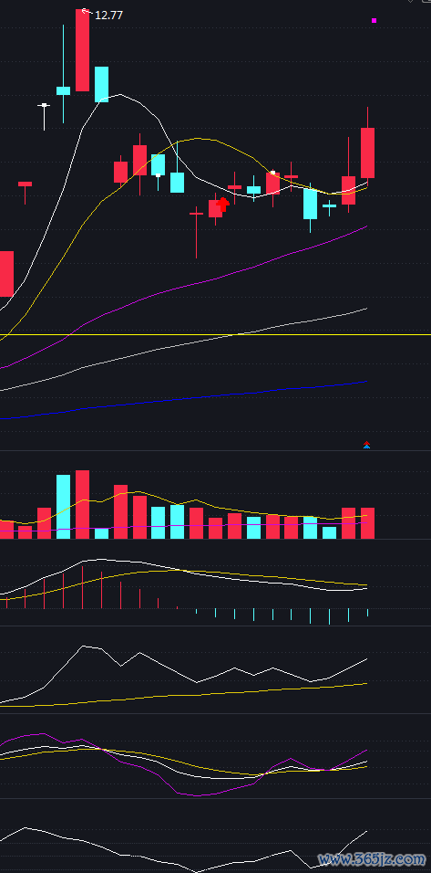Click the tallest red candle at the peak
The height and width of the screenshot is (873, 431).
click(82, 50)
